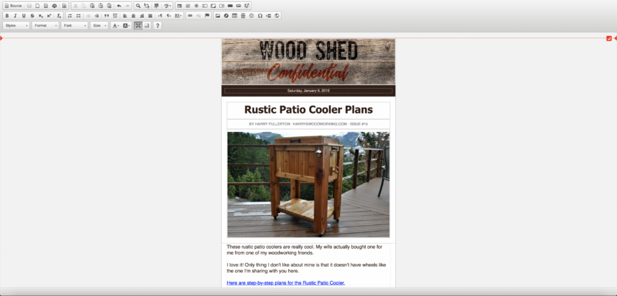The image size is (617, 296).
Task: Click the Preview document icon
Action: (46, 6)
